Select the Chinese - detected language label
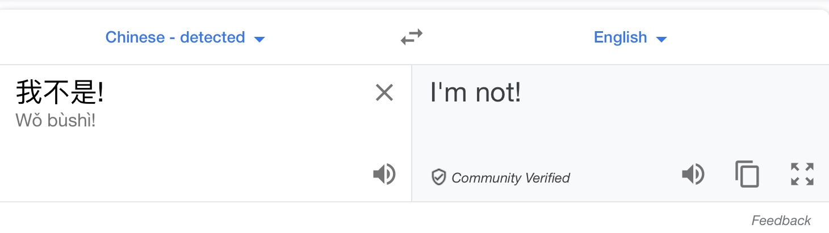This screenshot has width=829, height=233. [x=175, y=37]
